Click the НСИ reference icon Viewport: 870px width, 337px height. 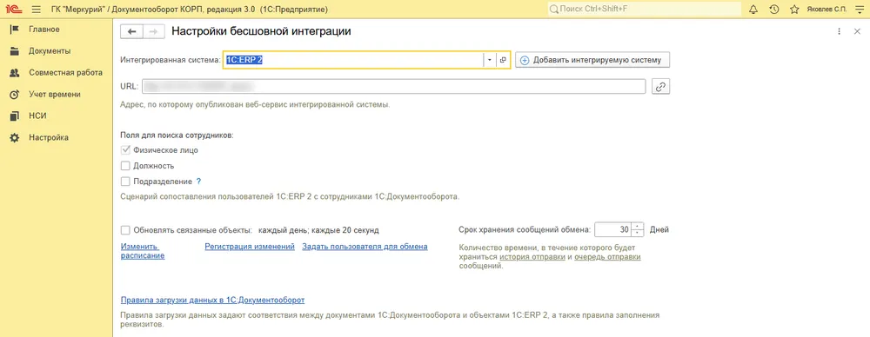15,116
